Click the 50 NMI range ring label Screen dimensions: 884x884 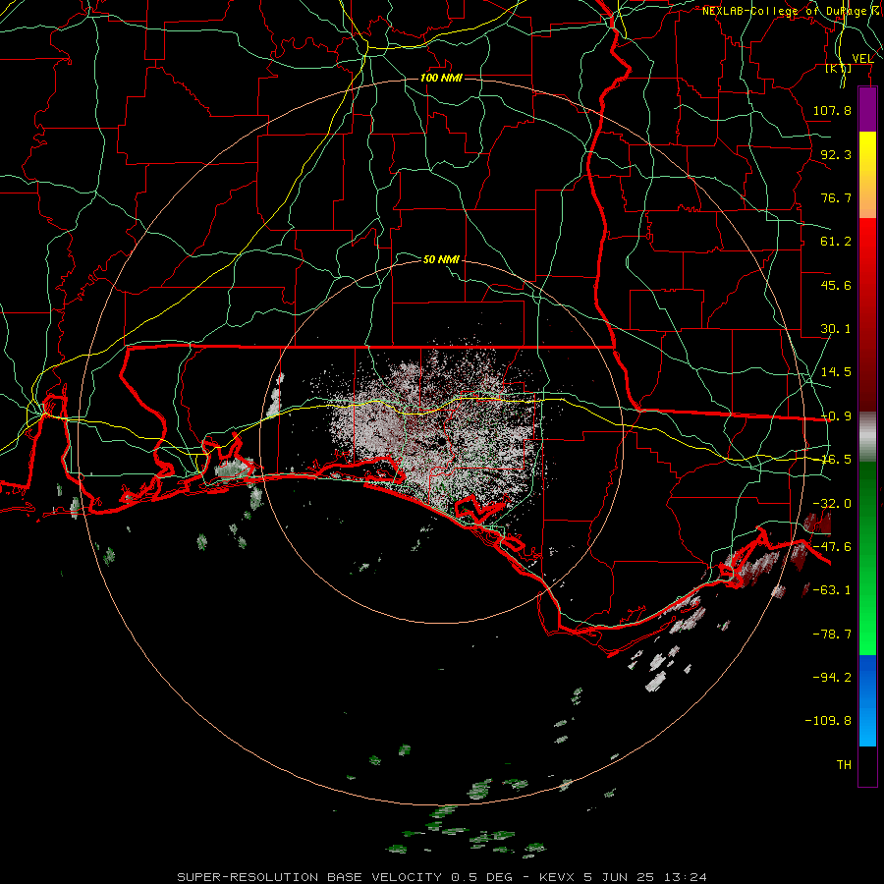pyautogui.click(x=441, y=259)
